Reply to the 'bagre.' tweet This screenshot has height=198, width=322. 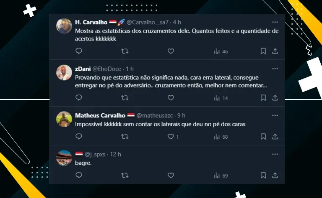pos(79,175)
